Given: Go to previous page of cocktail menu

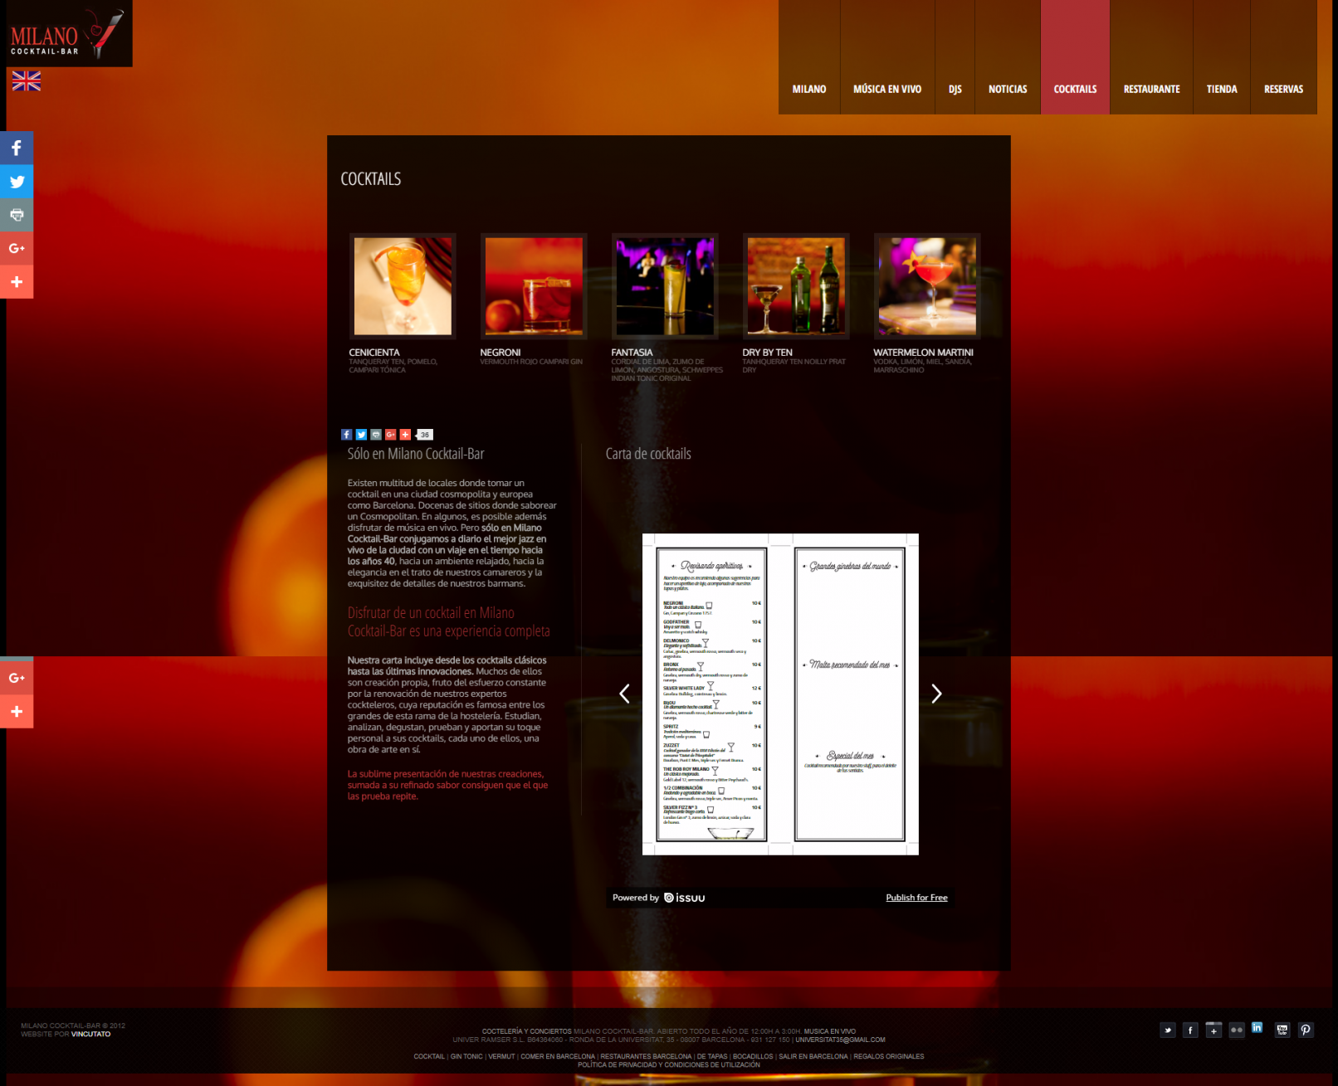Looking at the screenshot, I should (x=624, y=694).
